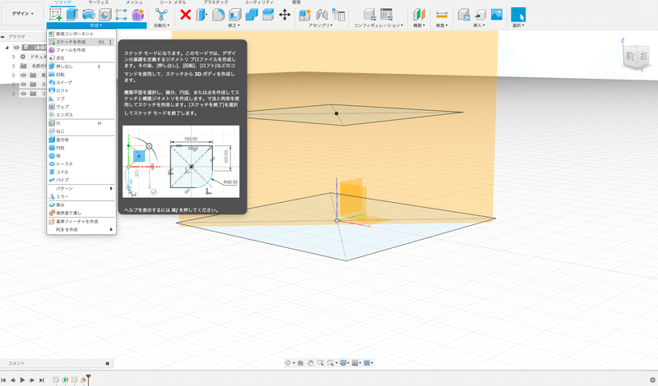This screenshot has width=658, height=386.
Task: Open Viewports icon in navigation bar
Action: click(367, 363)
